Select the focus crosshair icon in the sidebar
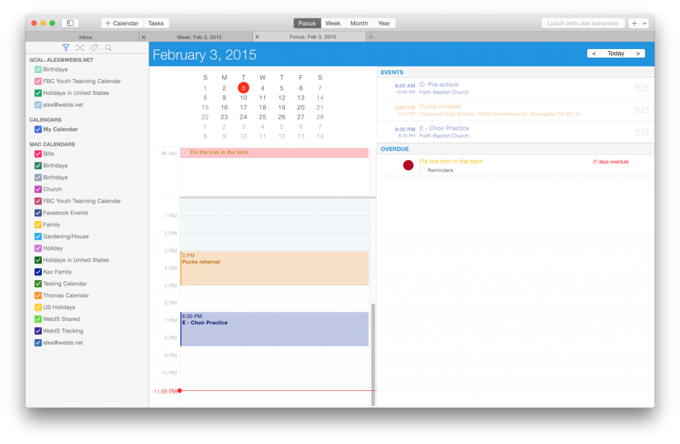This screenshot has width=680, height=444. [80, 47]
